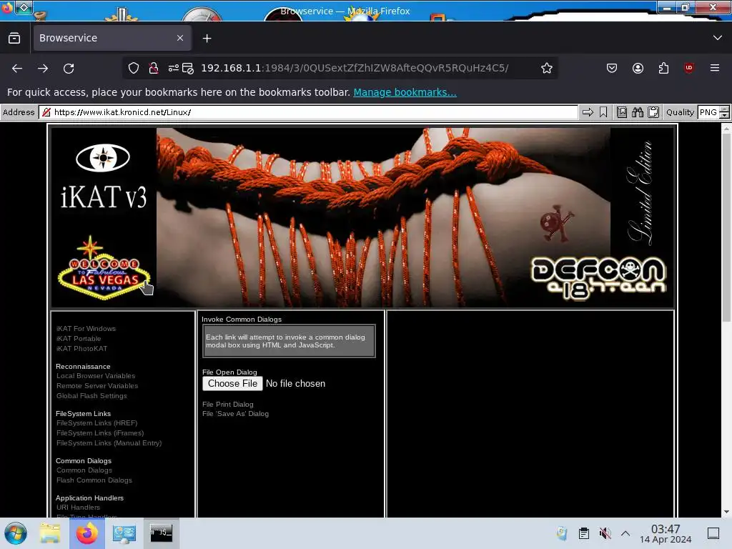
Task: Open Flash Common Dialogs link
Action: tap(94, 480)
